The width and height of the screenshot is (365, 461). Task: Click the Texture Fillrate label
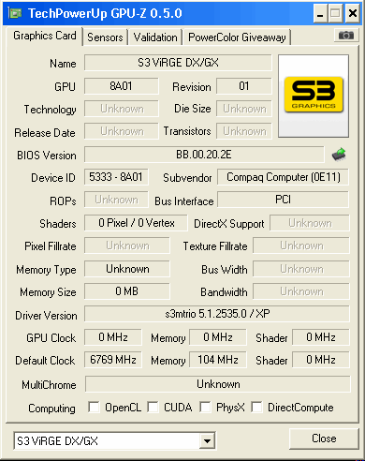(x=215, y=246)
